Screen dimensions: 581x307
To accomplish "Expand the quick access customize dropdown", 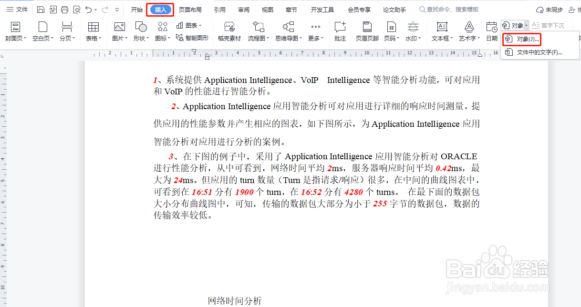I will (x=117, y=10).
